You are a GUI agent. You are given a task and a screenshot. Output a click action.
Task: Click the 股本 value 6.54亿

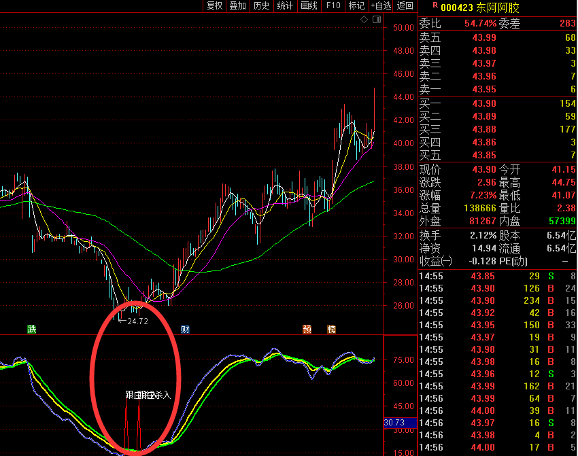tap(562, 235)
